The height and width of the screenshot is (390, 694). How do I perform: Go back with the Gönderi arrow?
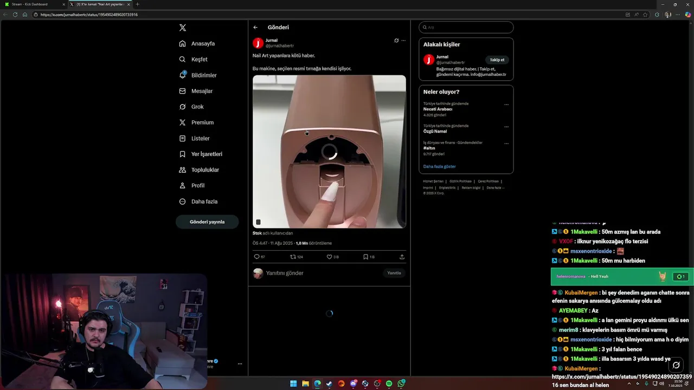(255, 27)
